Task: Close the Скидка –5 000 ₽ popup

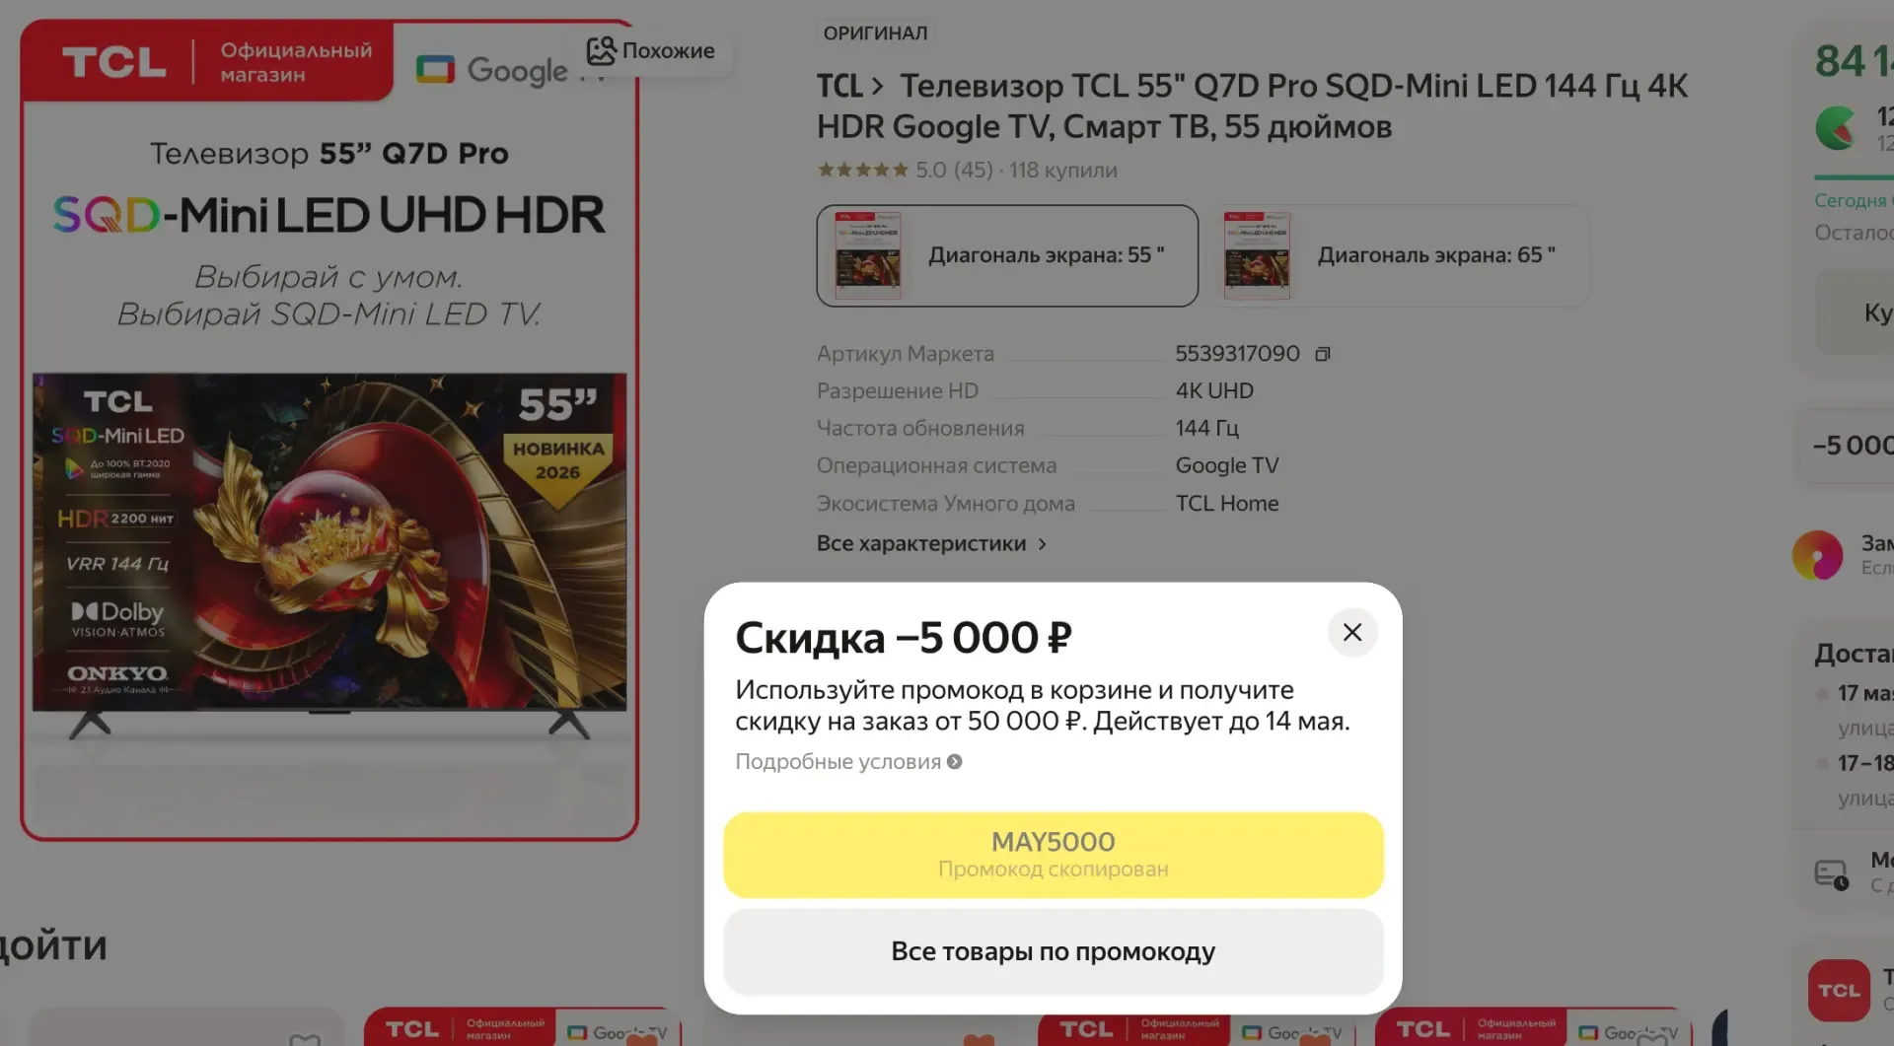Action: [x=1352, y=632]
